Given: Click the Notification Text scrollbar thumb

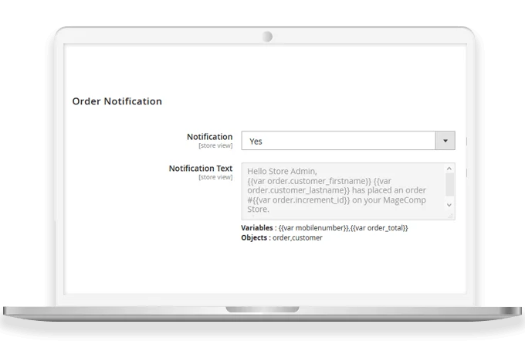Looking at the screenshot, I should tap(449, 184).
